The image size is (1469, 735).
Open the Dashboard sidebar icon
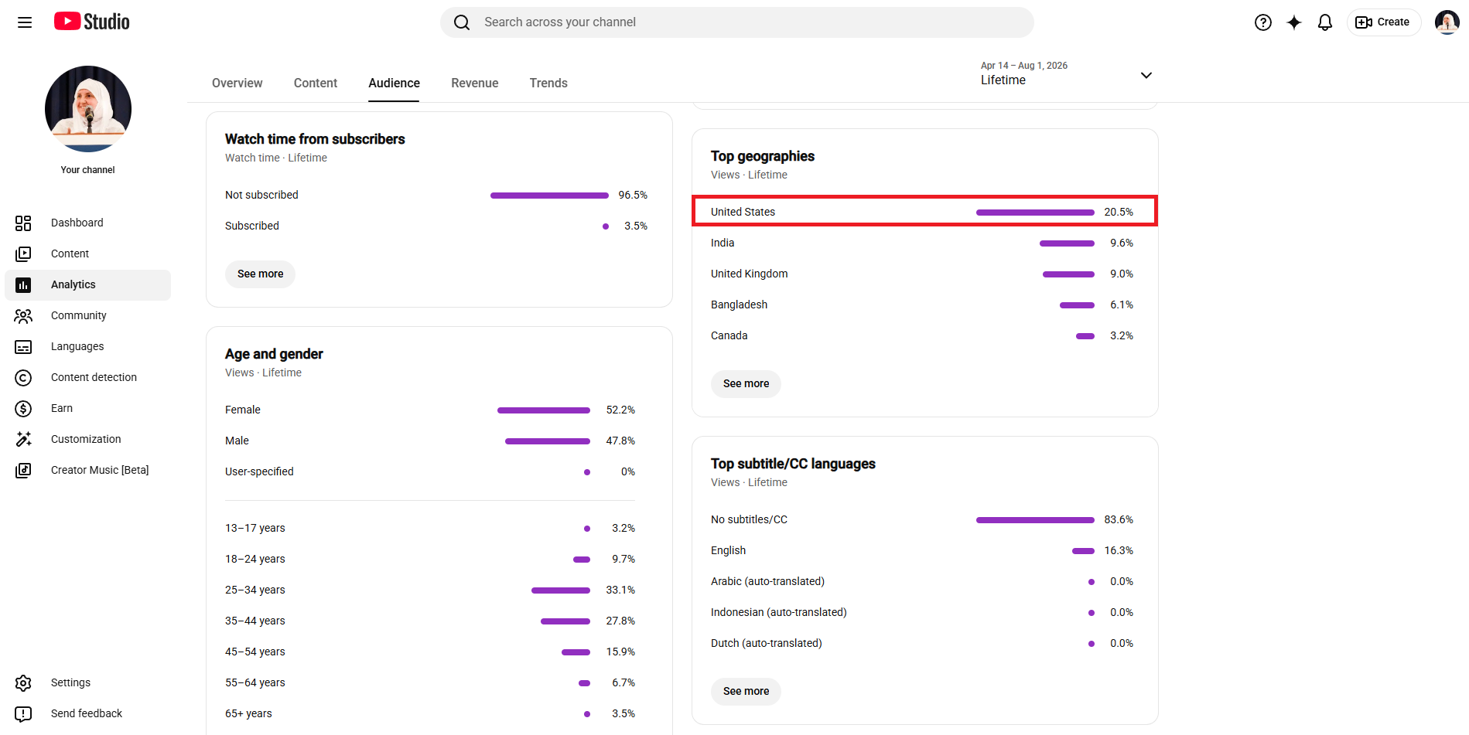point(23,223)
